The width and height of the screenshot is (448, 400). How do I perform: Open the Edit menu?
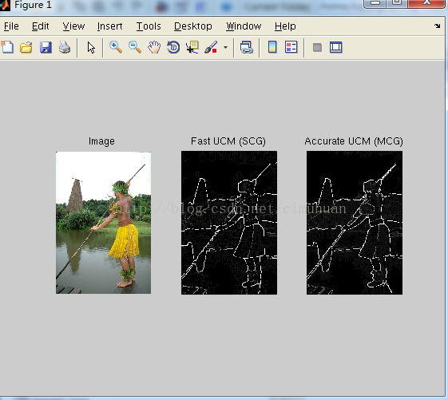pyautogui.click(x=40, y=26)
